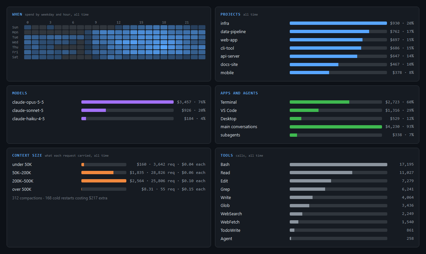Select the VS Code app label
426x254 pixels.
(x=229, y=111)
